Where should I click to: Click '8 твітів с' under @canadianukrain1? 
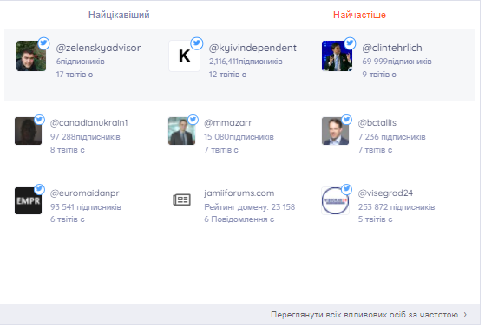(68, 150)
